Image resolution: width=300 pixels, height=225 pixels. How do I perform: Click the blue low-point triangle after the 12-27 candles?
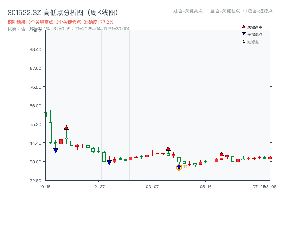click(x=109, y=162)
